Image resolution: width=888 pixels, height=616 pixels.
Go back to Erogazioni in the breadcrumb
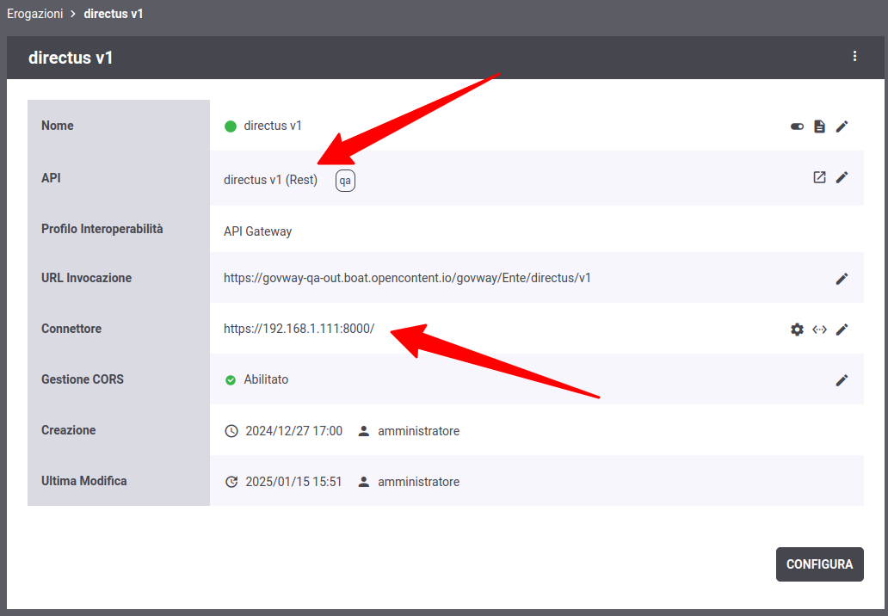coord(34,15)
